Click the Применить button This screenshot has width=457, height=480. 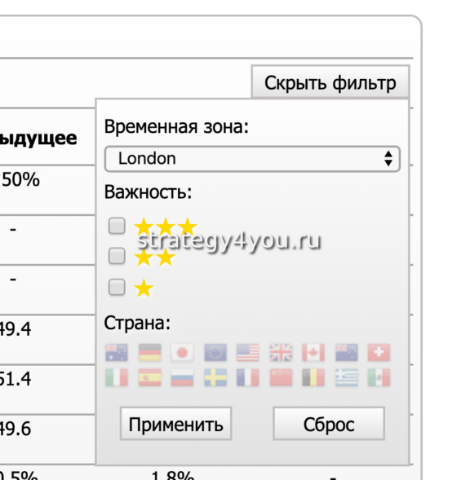point(175,424)
